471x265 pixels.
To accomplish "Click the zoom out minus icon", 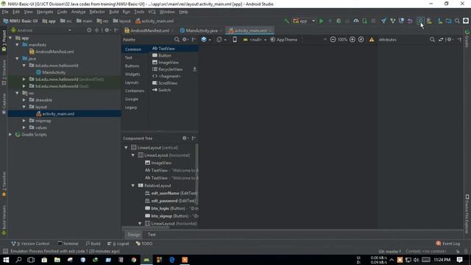I will pyautogui.click(x=333, y=40).
